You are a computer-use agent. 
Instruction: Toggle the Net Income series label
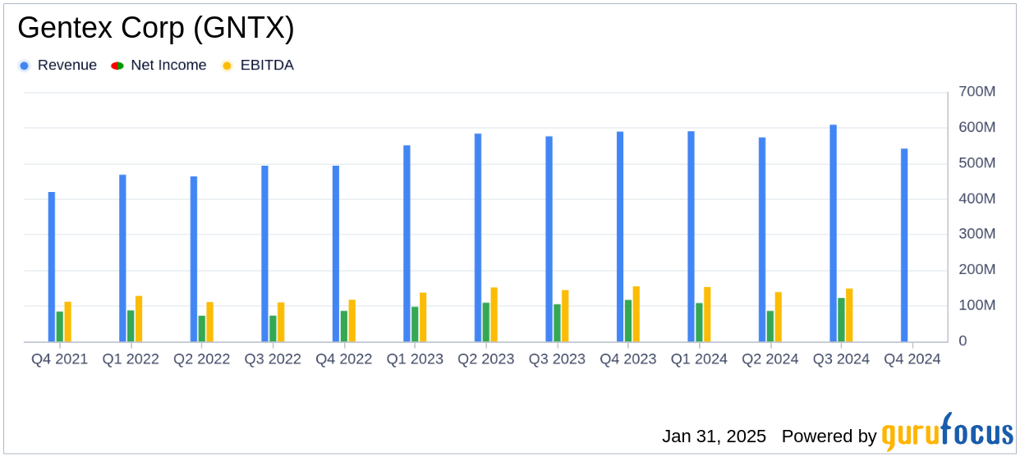pos(168,66)
